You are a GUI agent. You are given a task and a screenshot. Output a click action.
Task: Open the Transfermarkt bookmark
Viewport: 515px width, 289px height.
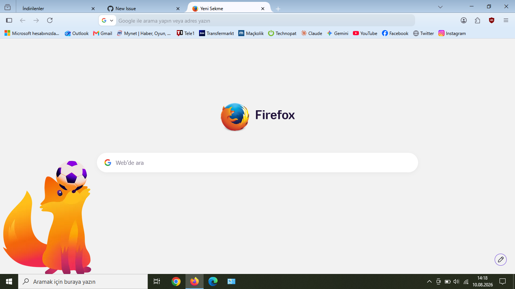click(x=216, y=33)
